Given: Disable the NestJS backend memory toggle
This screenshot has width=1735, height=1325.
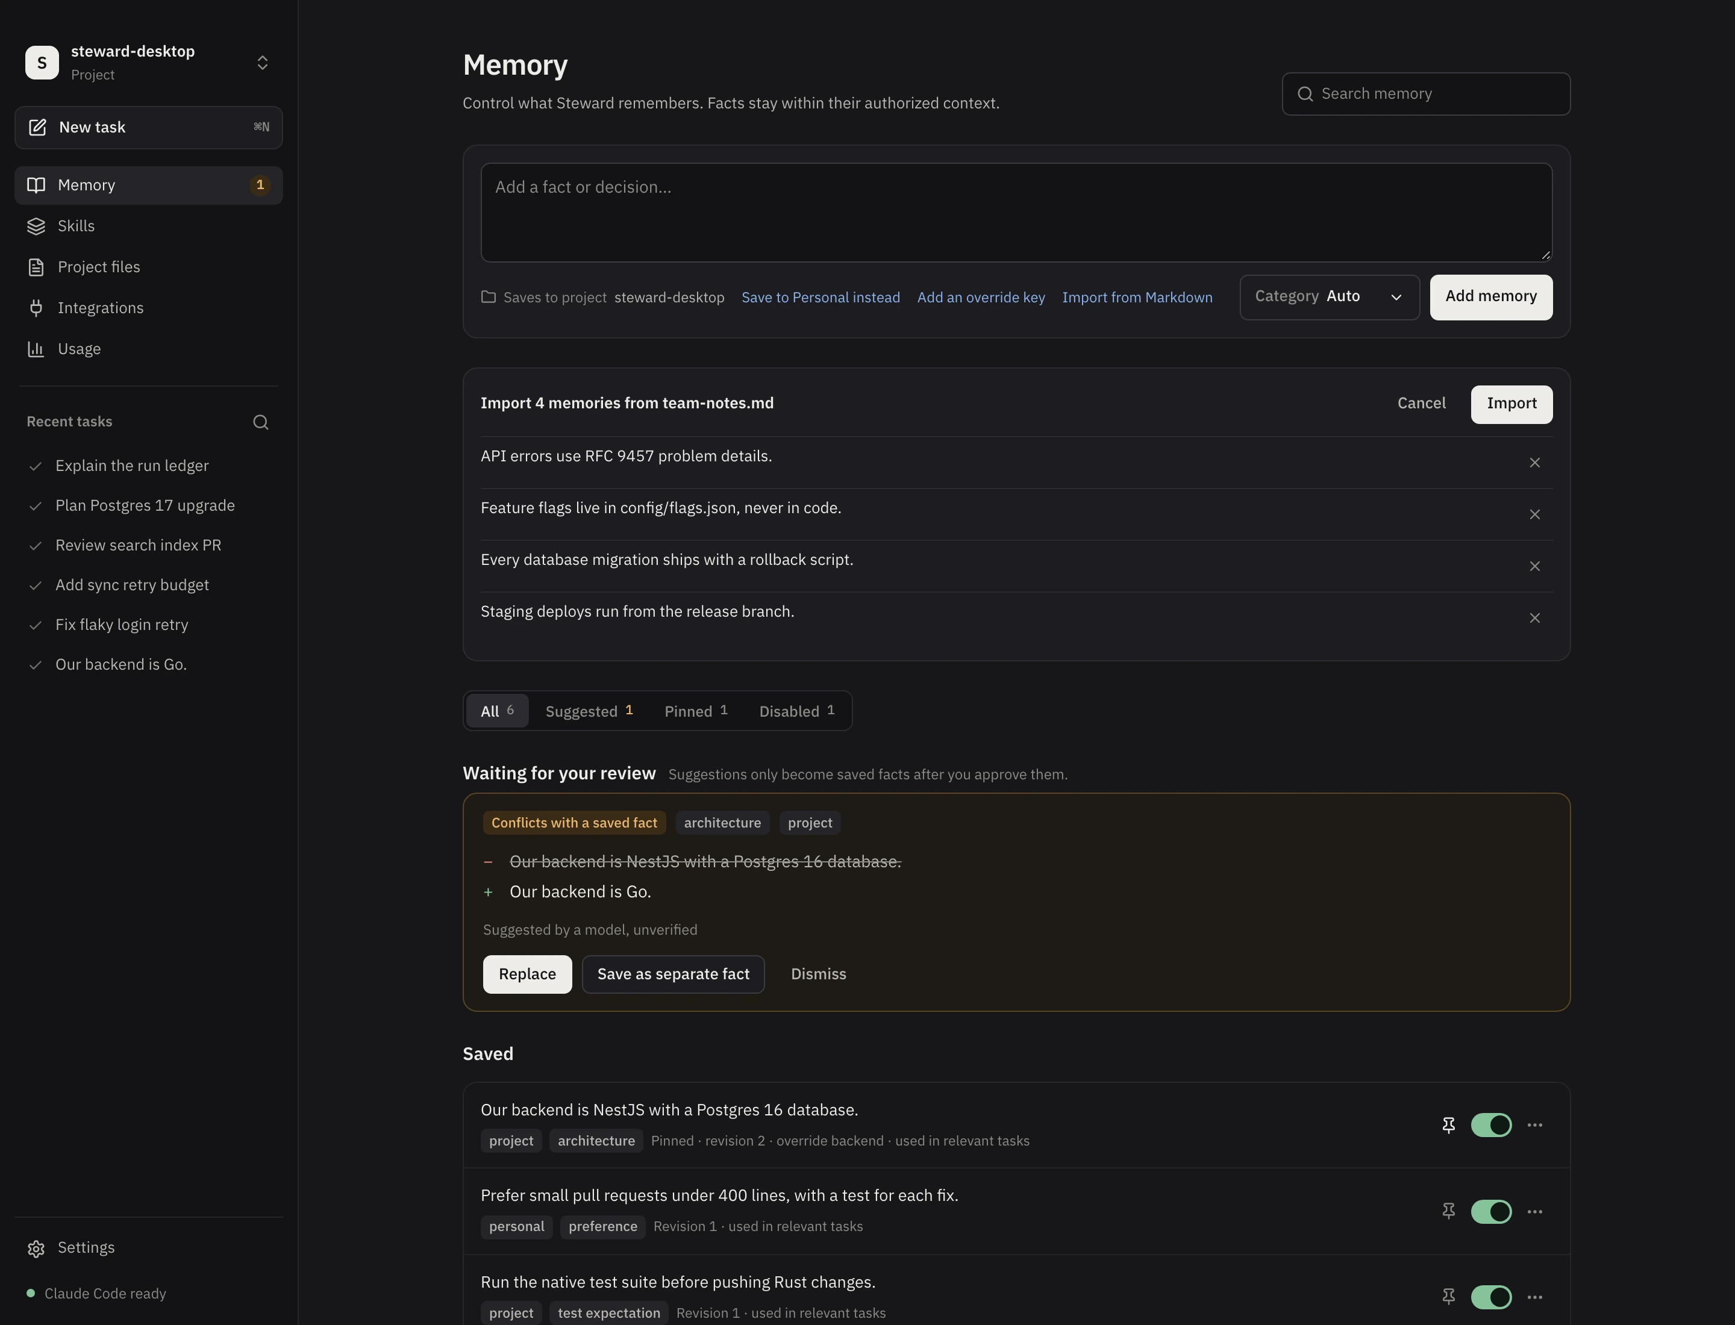Looking at the screenshot, I should coord(1490,1126).
